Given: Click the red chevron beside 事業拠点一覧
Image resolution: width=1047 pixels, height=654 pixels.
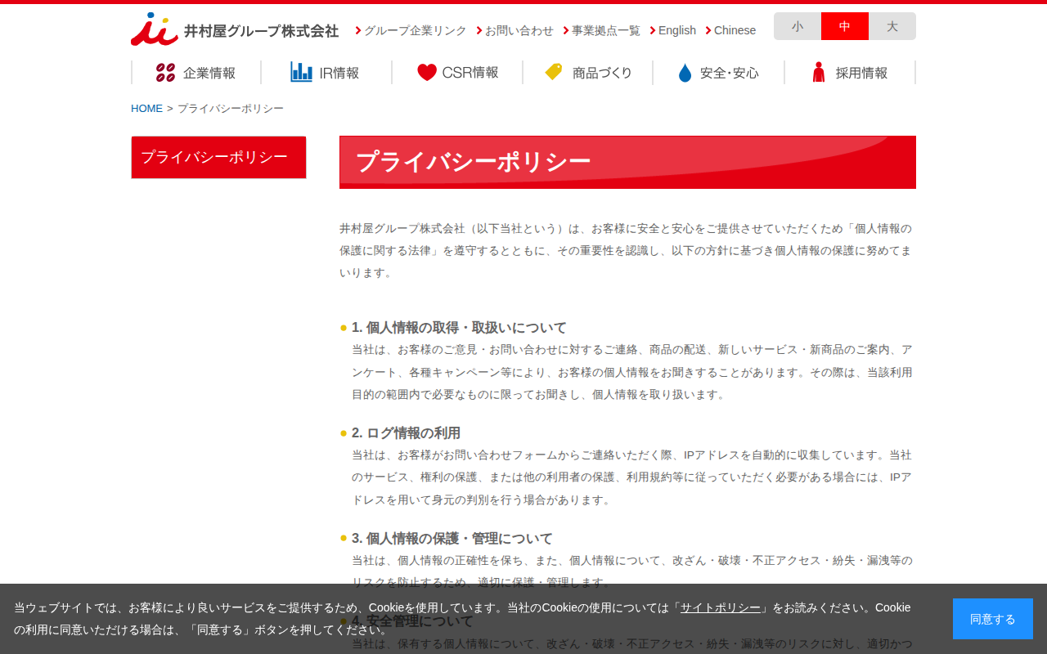Looking at the screenshot, I should (x=566, y=30).
